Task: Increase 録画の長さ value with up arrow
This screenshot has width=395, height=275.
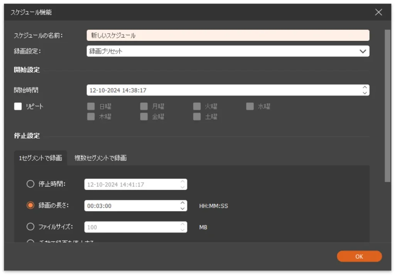Action: pos(182,203)
